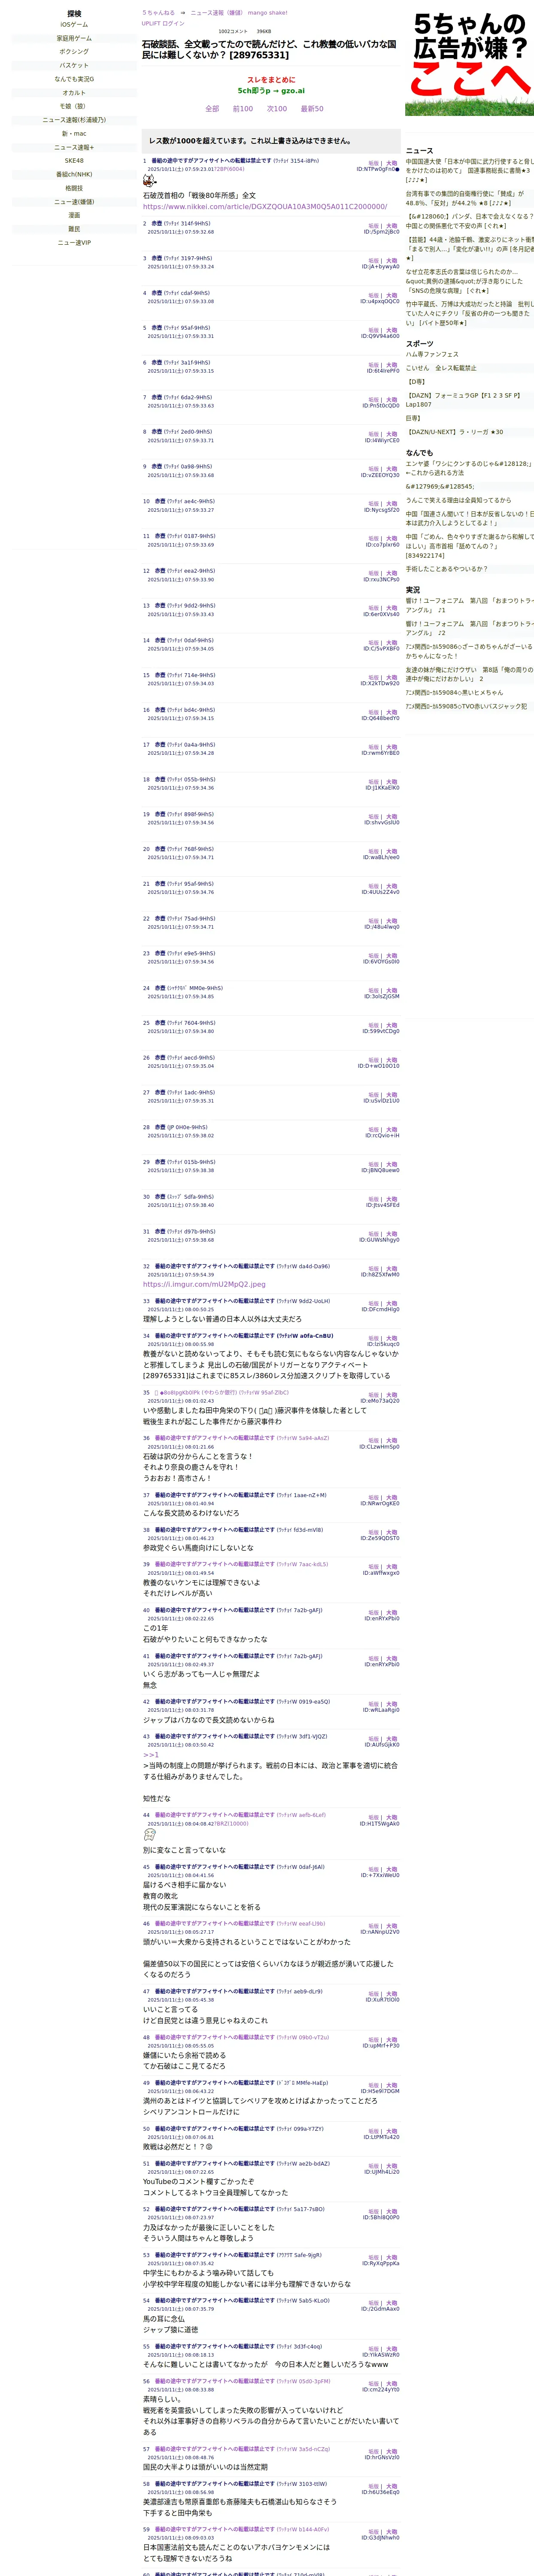Click ニュース速報（嫌儲）breadcrumb link
This screenshot has width=534, height=2576.
[x=217, y=13]
